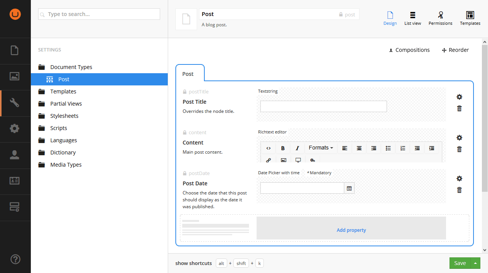Delete the Content property using the trash icon
Viewport: 488px width, 273px height.
click(459, 149)
